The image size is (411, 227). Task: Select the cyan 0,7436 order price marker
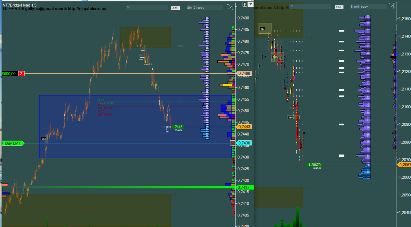244,143
